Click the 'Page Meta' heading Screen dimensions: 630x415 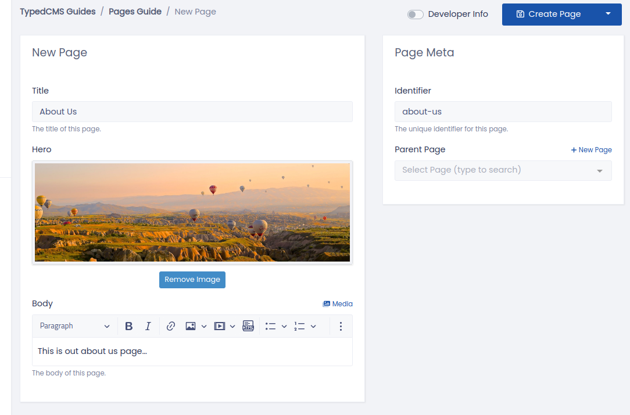click(x=424, y=53)
